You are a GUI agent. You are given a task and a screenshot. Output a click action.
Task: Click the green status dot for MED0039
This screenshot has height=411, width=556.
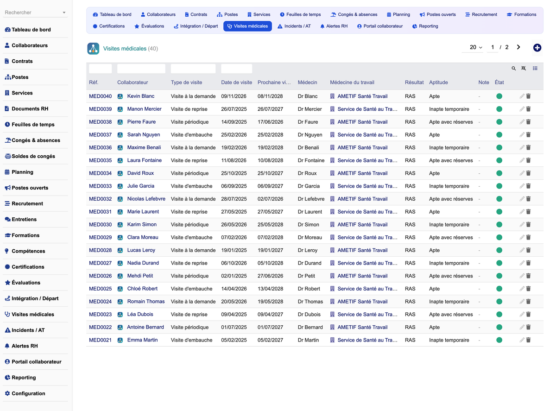499,109
